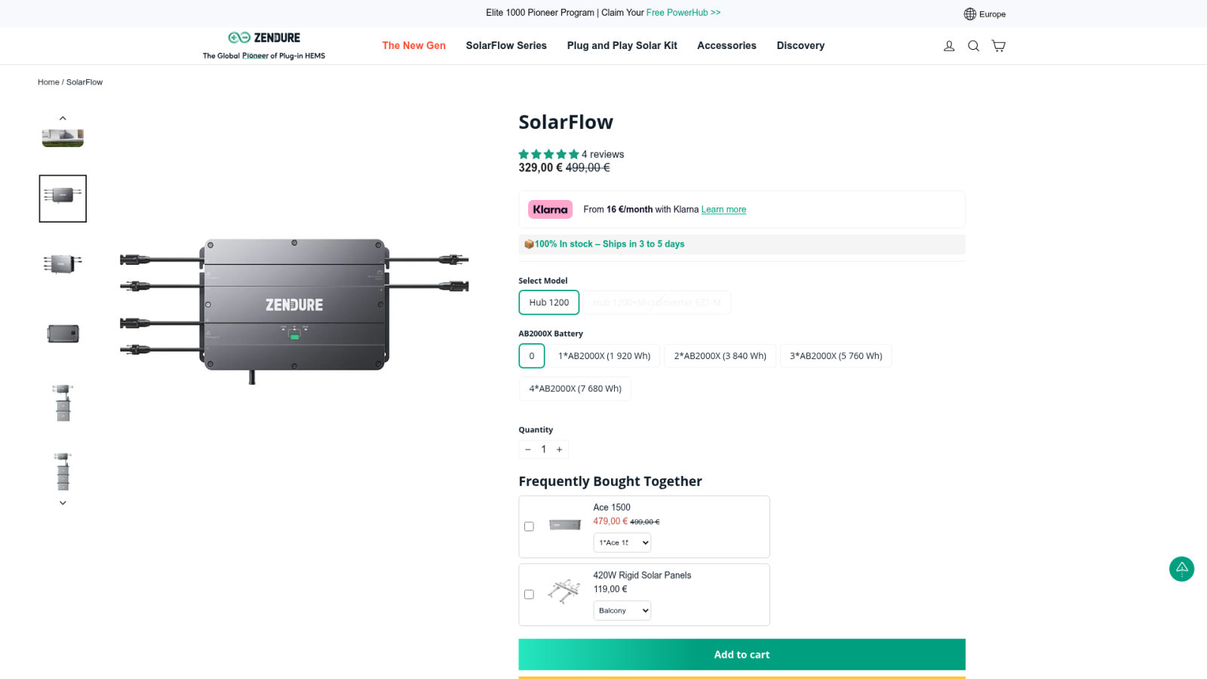Click the in stock shipping notice
Image resolution: width=1207 pixels, height=679 pixels.
(x=742, y=244)
